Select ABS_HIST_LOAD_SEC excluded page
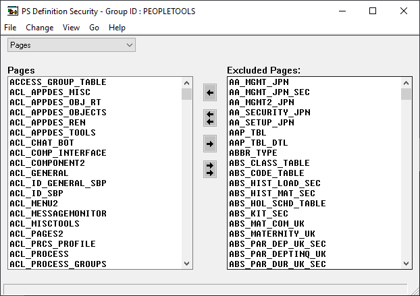The height and width of the screenshot is (296, 420). click(x=315, y=183)
